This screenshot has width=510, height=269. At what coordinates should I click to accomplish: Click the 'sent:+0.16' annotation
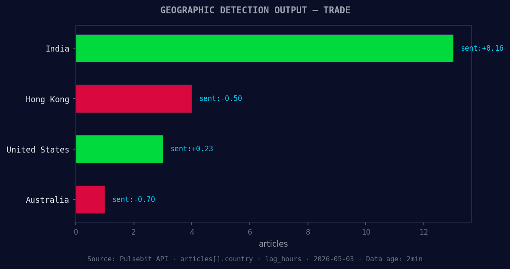482,49
